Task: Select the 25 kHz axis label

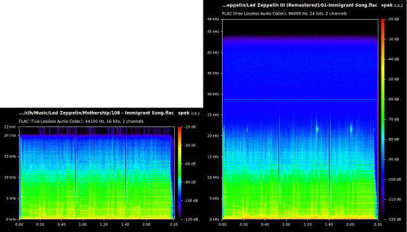Action: click(213, 114)
